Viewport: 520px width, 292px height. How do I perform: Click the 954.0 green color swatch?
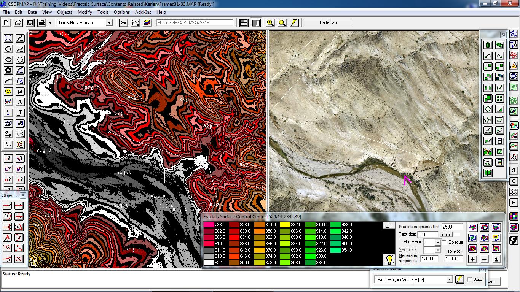336,250
